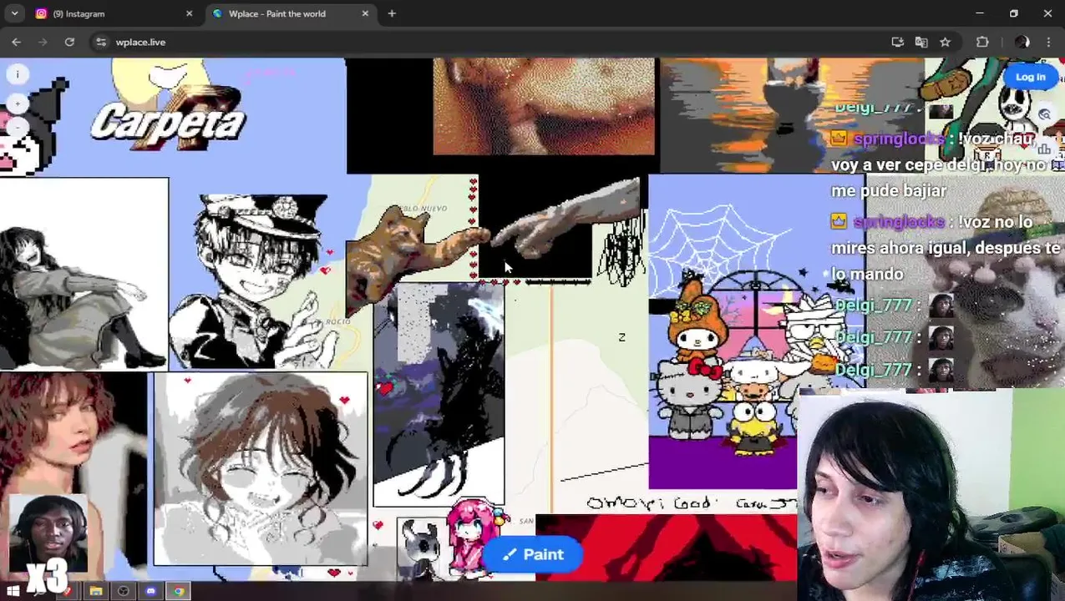Click the blue Log in button

pos(1030,77)
